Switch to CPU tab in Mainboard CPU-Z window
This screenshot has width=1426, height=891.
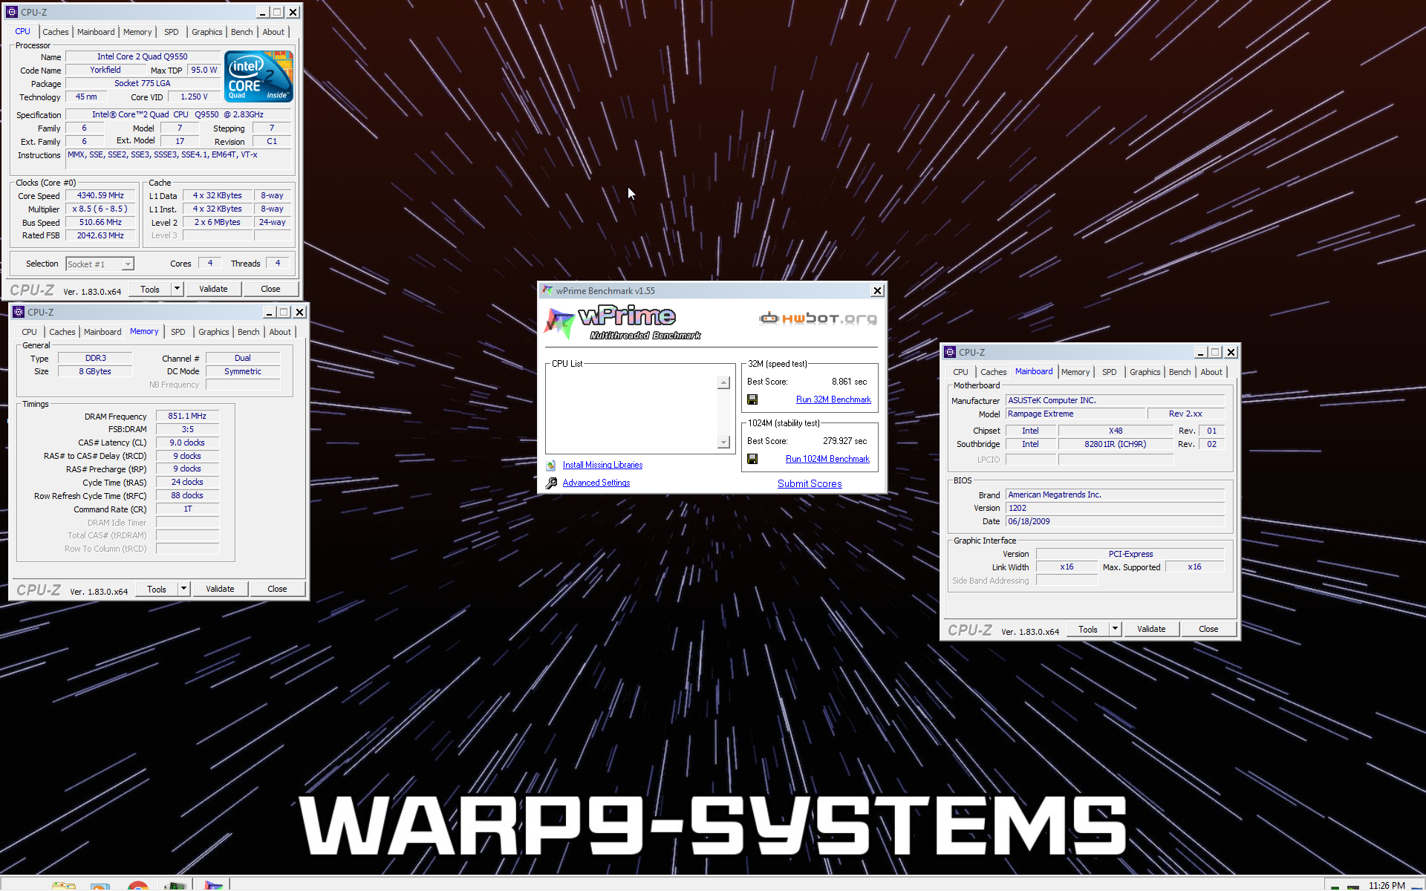960,372
